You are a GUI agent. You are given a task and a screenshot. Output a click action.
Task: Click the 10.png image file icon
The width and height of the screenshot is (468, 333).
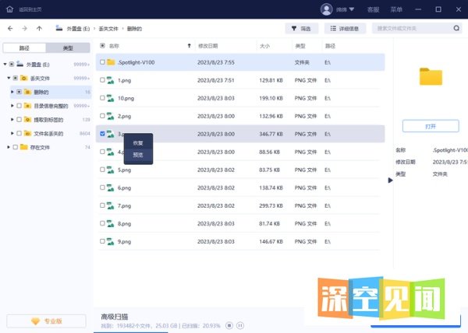point(111,98)
